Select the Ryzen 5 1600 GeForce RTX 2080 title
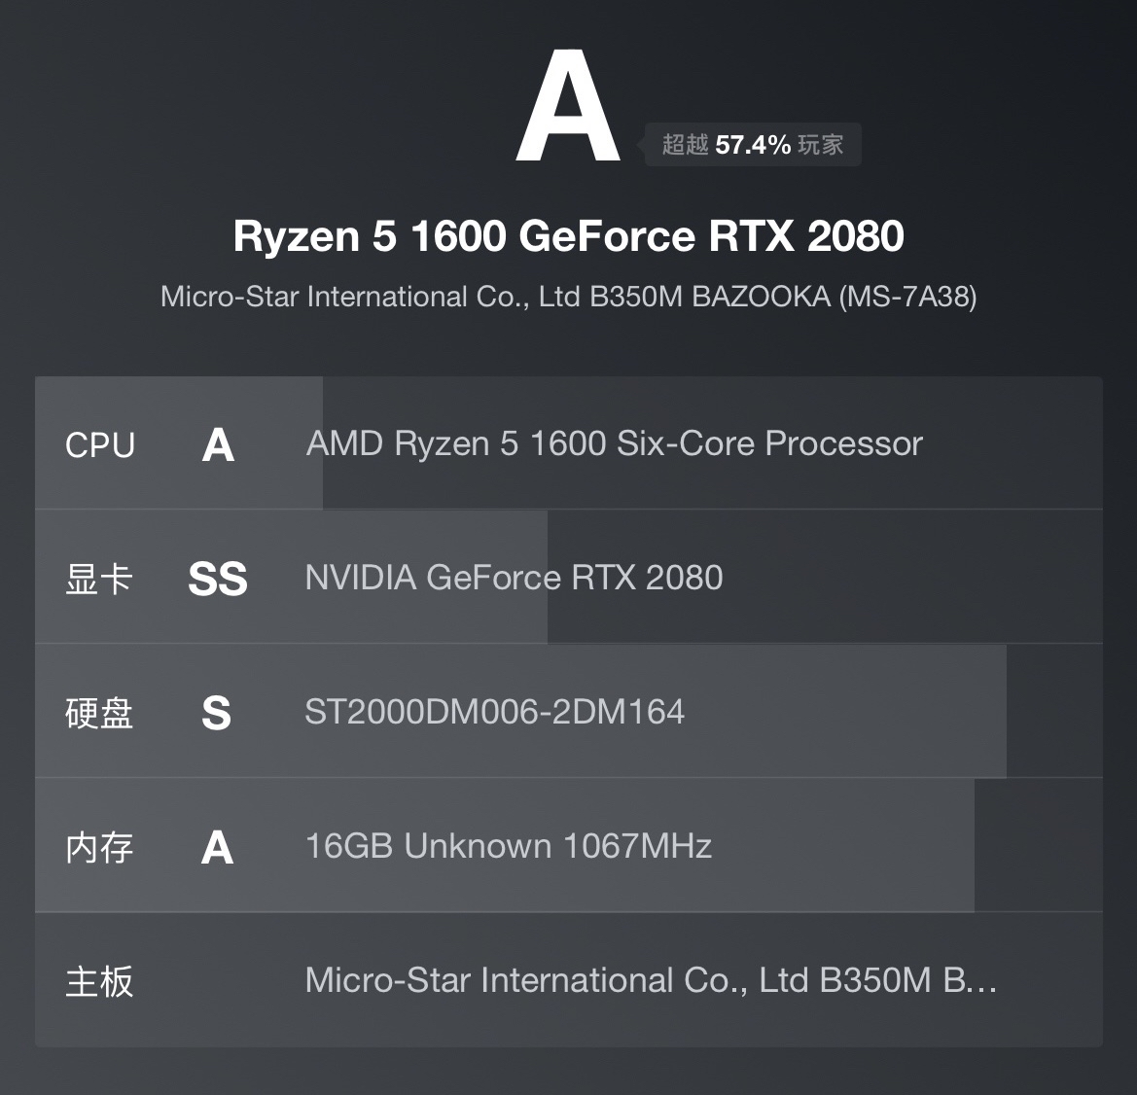The width and height of the screenshot is (1137, 1095). coord(568,236)
